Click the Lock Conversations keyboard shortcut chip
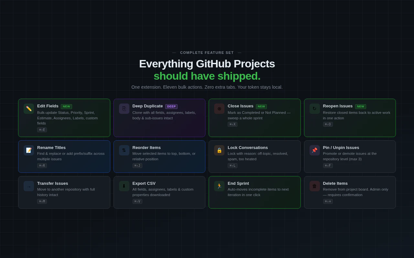 click(x=233, y=166)
